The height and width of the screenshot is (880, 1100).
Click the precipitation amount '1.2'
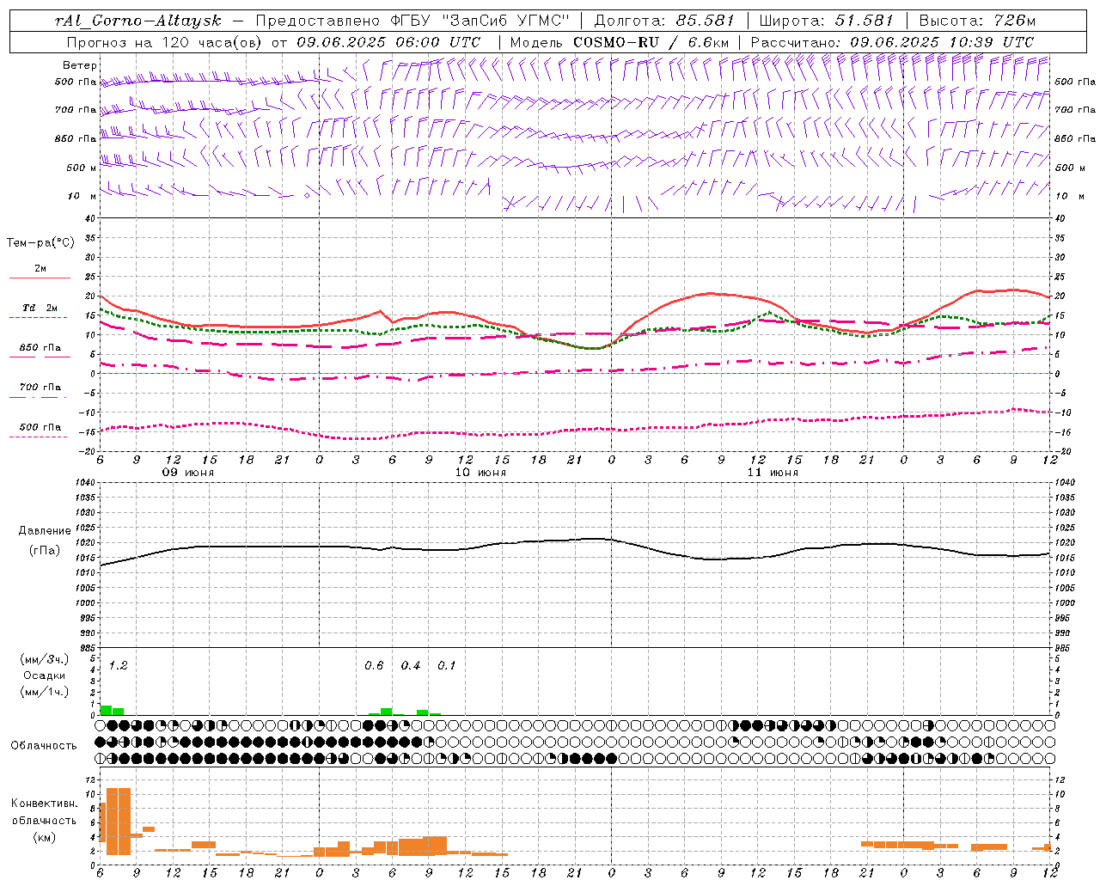point(118,666)
